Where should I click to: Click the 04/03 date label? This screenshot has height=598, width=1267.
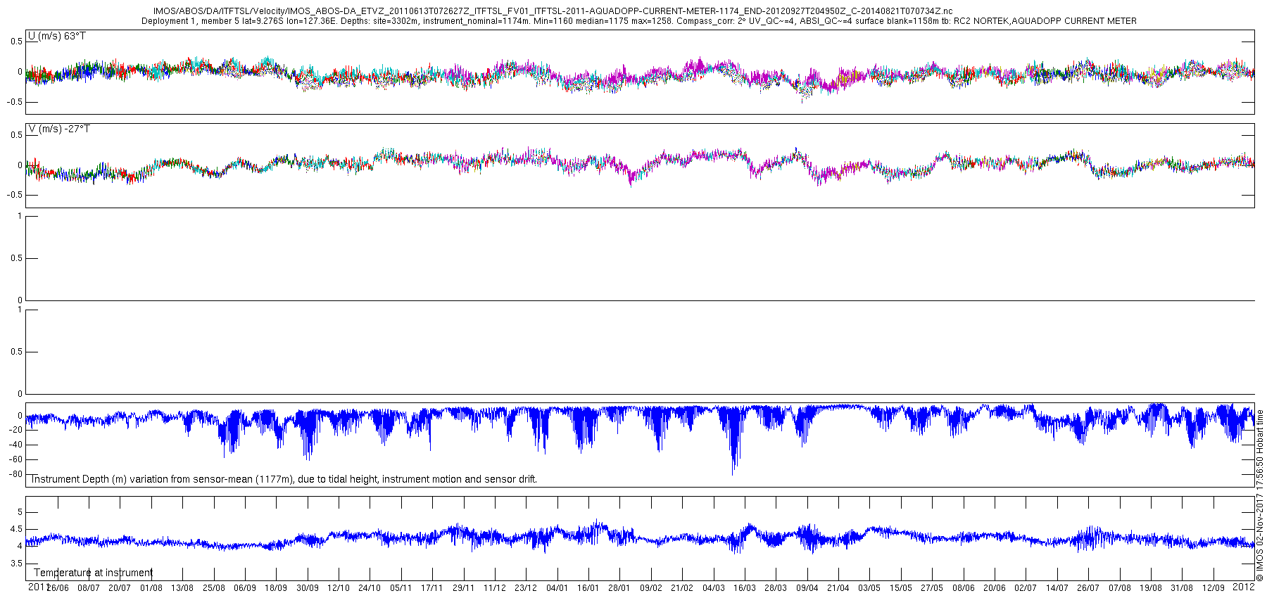[714, 588]
